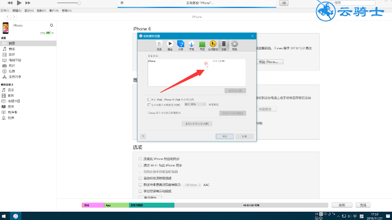Click the pink storage segment in capacity bar
392x220 pixels.
(93, 205)
